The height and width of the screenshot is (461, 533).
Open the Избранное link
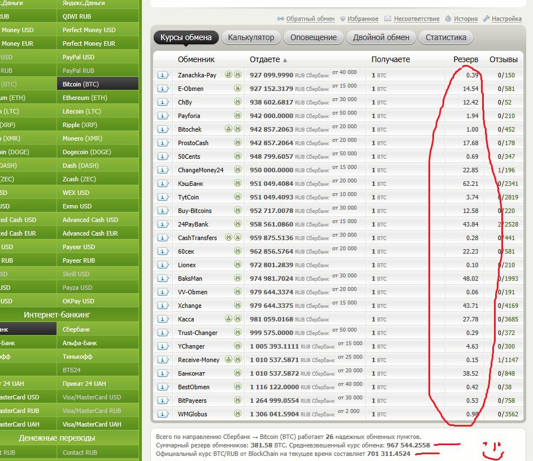tap(363, 19)
